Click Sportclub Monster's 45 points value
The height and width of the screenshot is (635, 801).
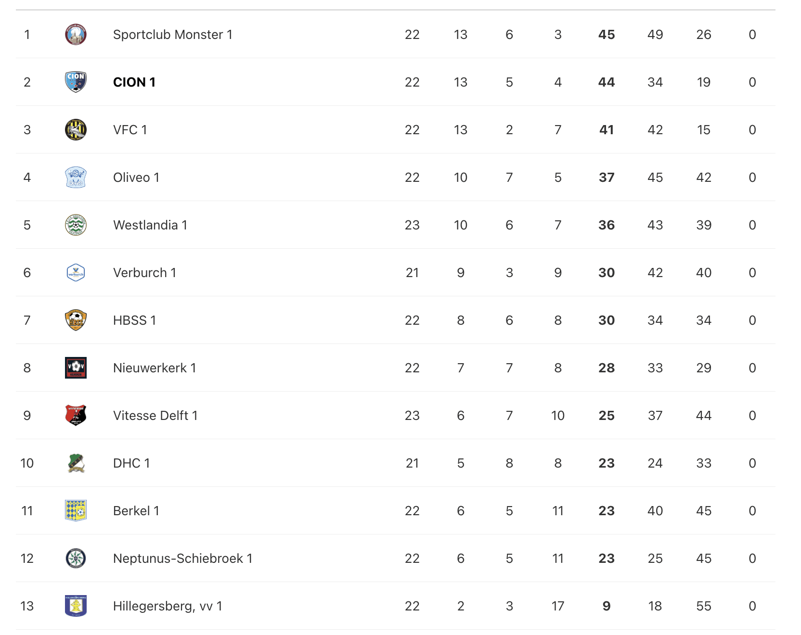tap(607, 35)
